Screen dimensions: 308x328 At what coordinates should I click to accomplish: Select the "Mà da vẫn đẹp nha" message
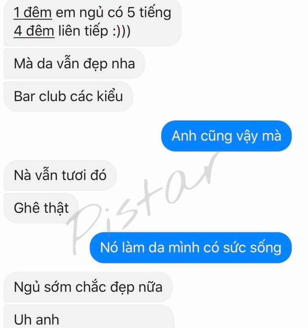pyautogui.click(x=74, y=64)
